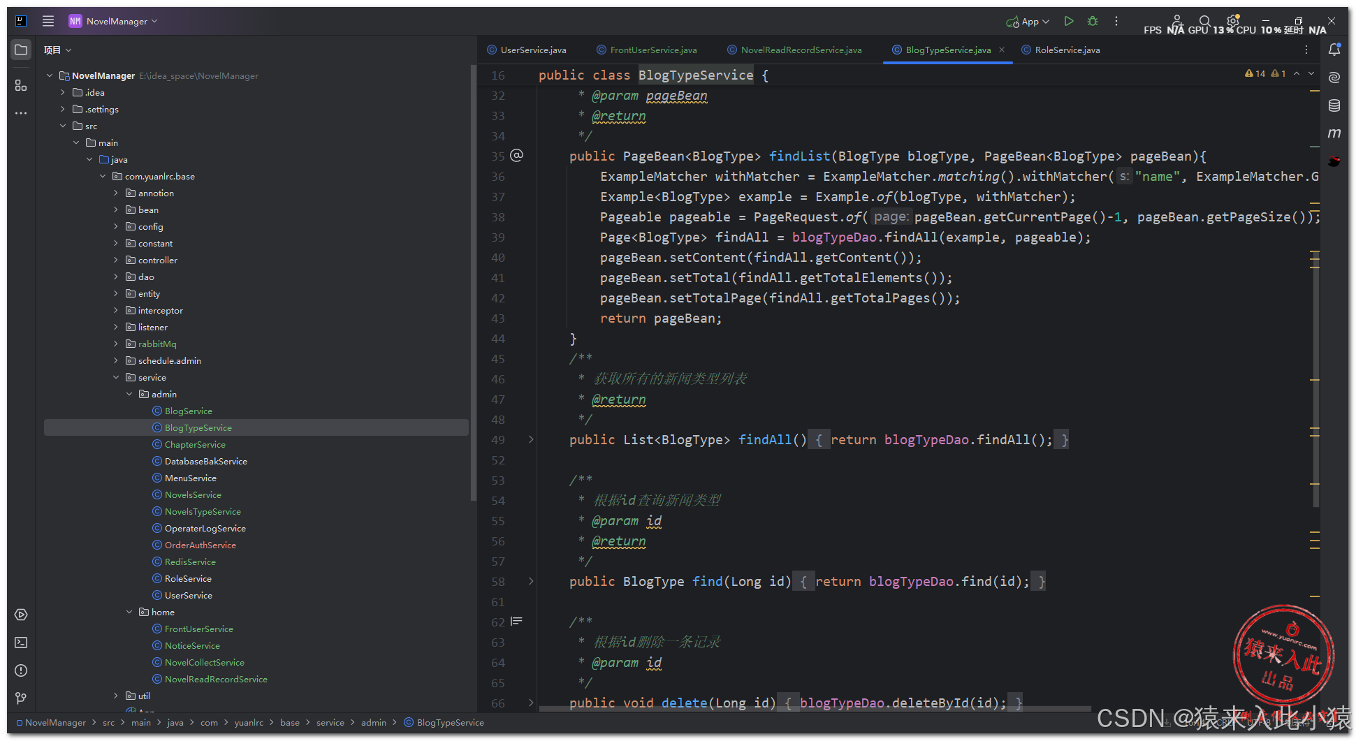The width and height of the screenshot is (1356, 741).
Task: Open the AI assistant spiral icon
Action: [x=1334, y=78]
